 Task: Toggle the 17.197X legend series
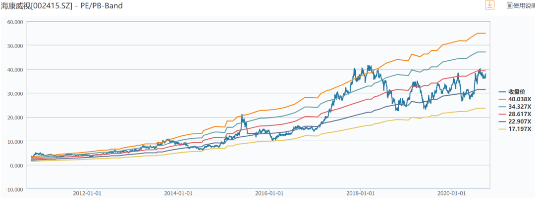pos(515,129)
